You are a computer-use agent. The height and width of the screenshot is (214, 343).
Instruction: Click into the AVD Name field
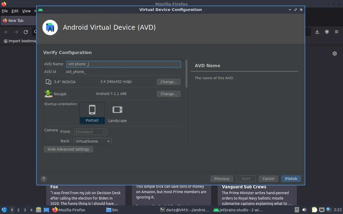124,64
